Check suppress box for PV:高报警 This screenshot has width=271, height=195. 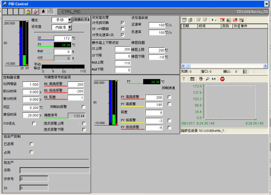(170, 104)
